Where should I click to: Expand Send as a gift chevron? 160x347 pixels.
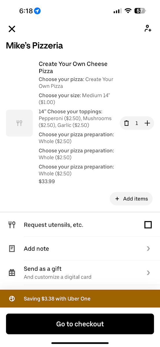pos(148,272)
